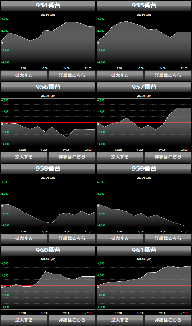This screenshot has width=192, height=326.
Task: Open 詳細はこちら for machine 954
Action: pos(72,75)
